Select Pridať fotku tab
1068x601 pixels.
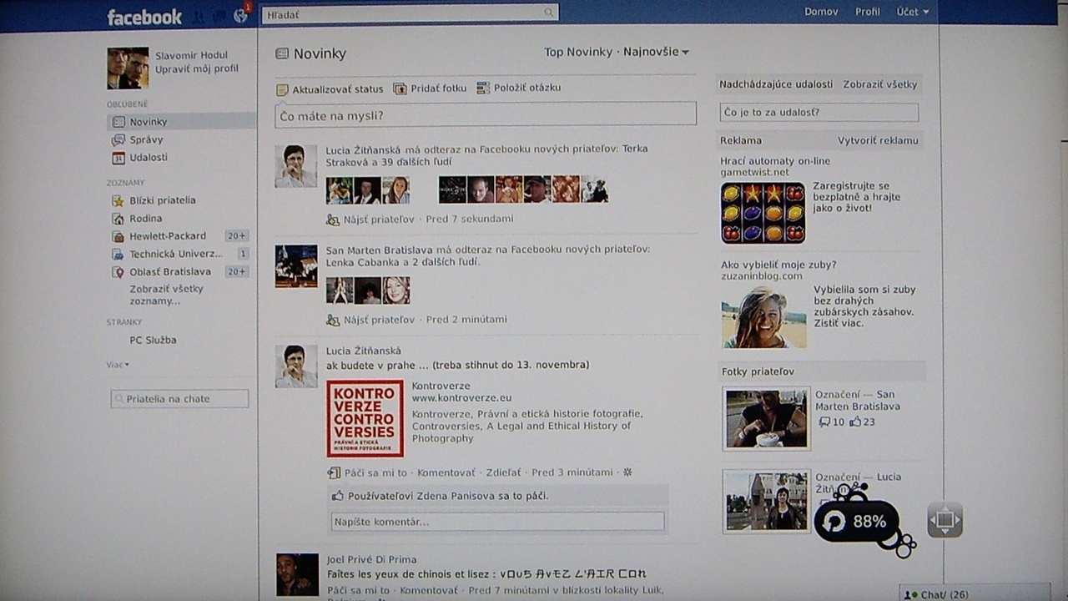point(430,88)
